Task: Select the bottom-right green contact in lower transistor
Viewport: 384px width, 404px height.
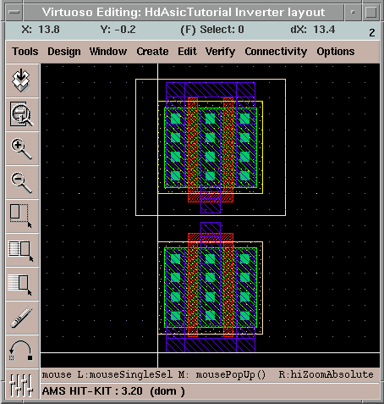Action: (244, 316)
